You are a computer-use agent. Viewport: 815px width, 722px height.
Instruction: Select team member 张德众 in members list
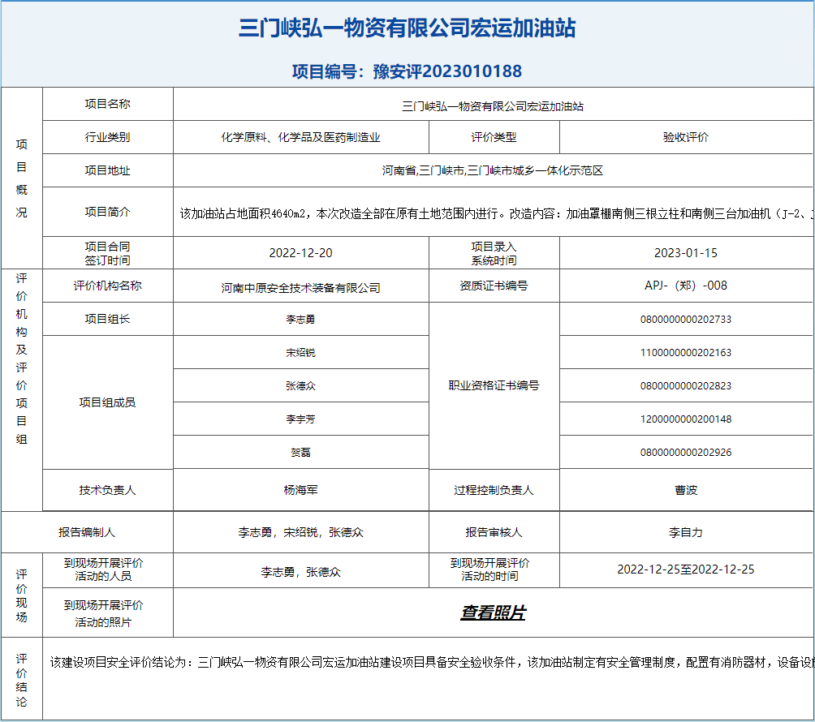click(x=300, y=385)
